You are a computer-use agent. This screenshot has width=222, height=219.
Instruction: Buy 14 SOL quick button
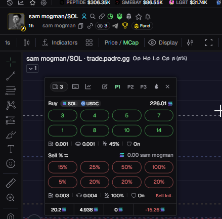click(x=159, y=130)
